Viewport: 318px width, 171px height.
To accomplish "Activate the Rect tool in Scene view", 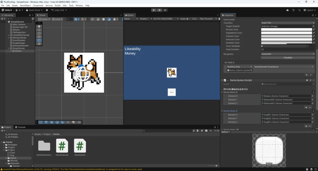I will (x=39, y=40).
